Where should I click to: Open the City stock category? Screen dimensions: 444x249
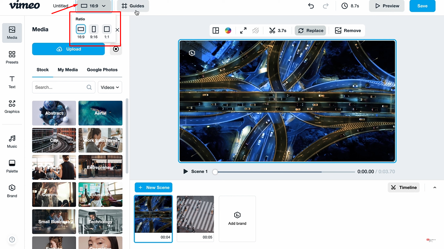pyautogui.click(x=54, y=140)
